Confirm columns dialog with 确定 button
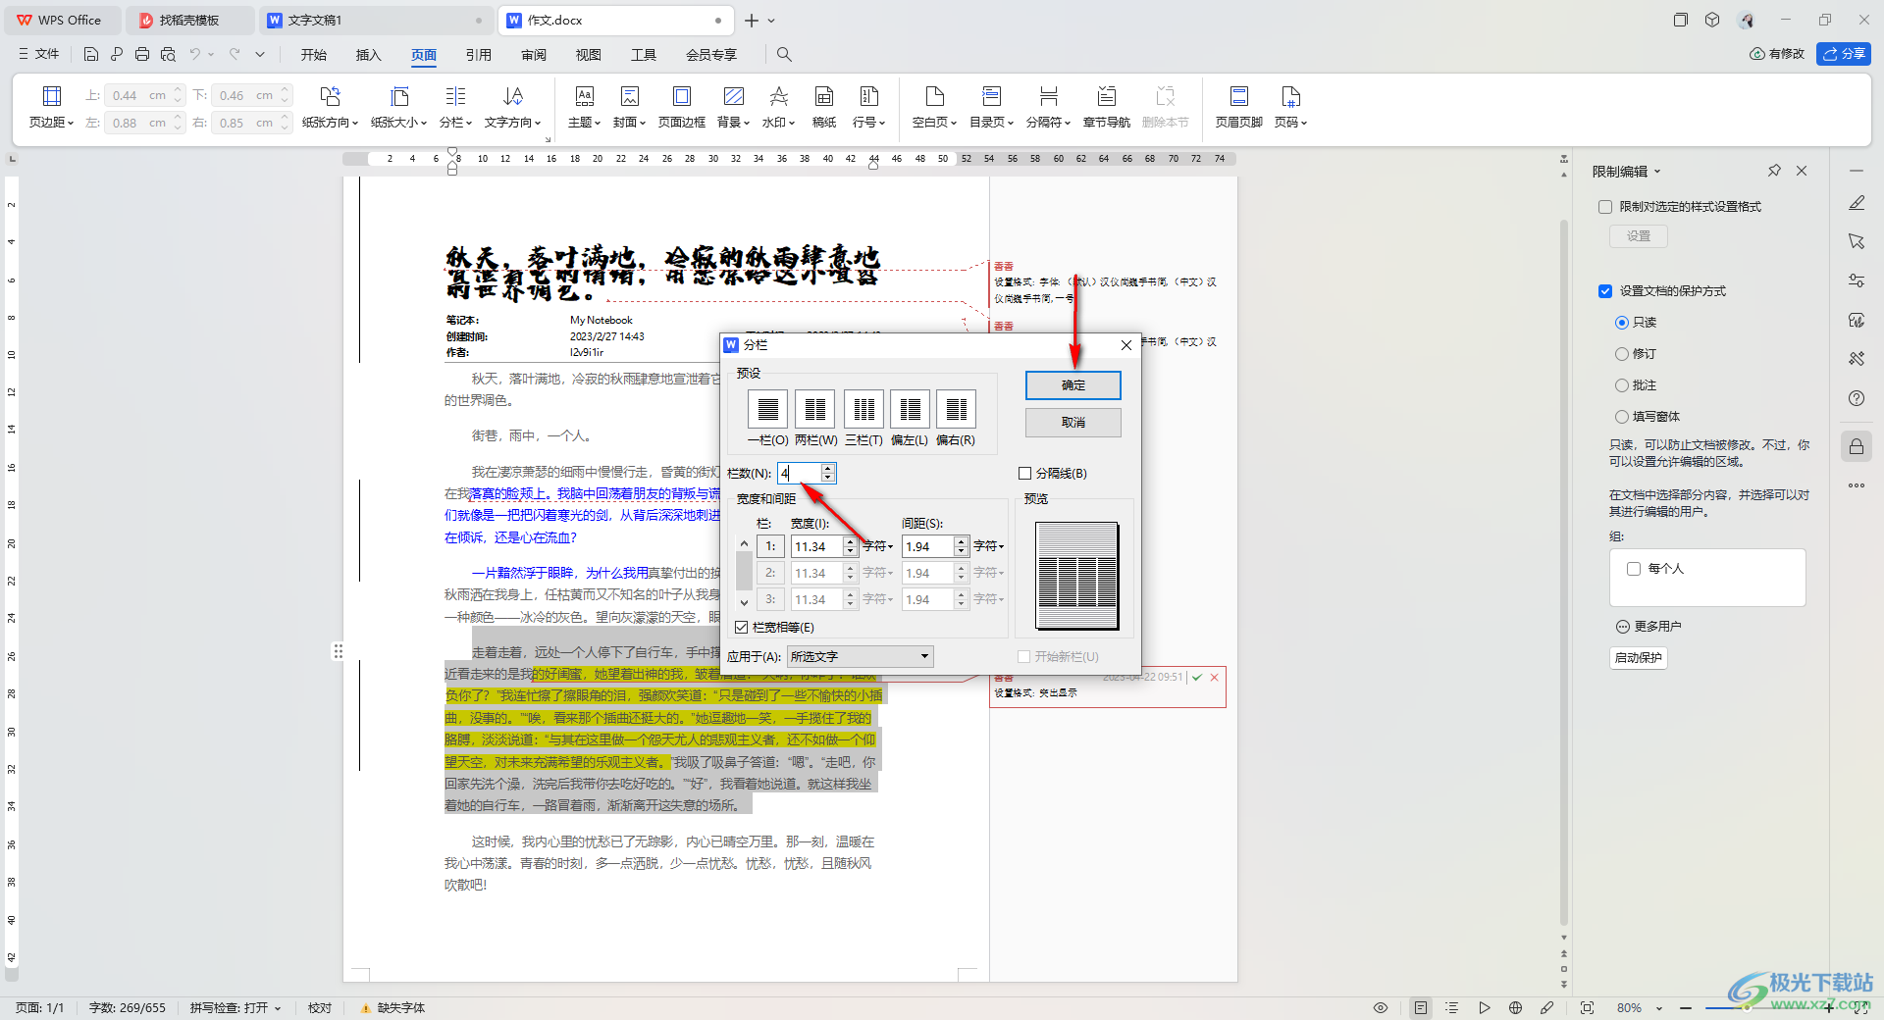This screenshot has width=1884, height=1020. (1073, 385)
